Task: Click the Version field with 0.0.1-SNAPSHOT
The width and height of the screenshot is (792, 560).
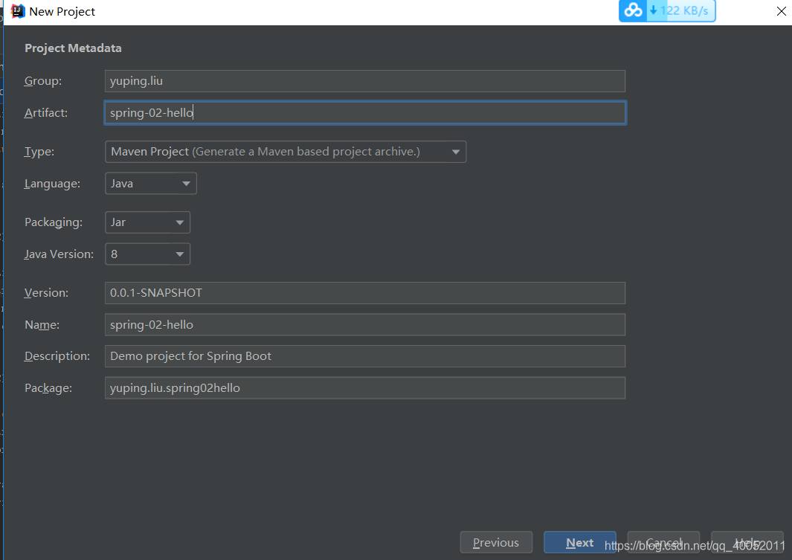Action: click(364, 293)
